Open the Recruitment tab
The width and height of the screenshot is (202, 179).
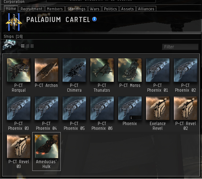point(31,9)
